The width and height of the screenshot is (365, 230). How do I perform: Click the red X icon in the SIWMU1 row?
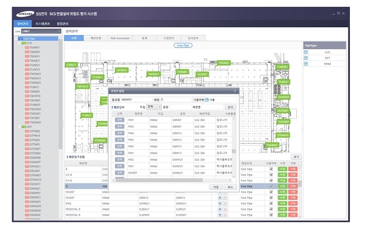coord(225,203)
